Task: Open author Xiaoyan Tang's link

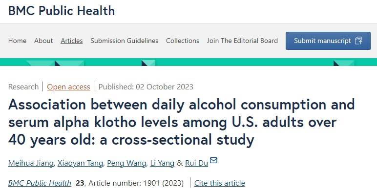Action: coord(80,163)
